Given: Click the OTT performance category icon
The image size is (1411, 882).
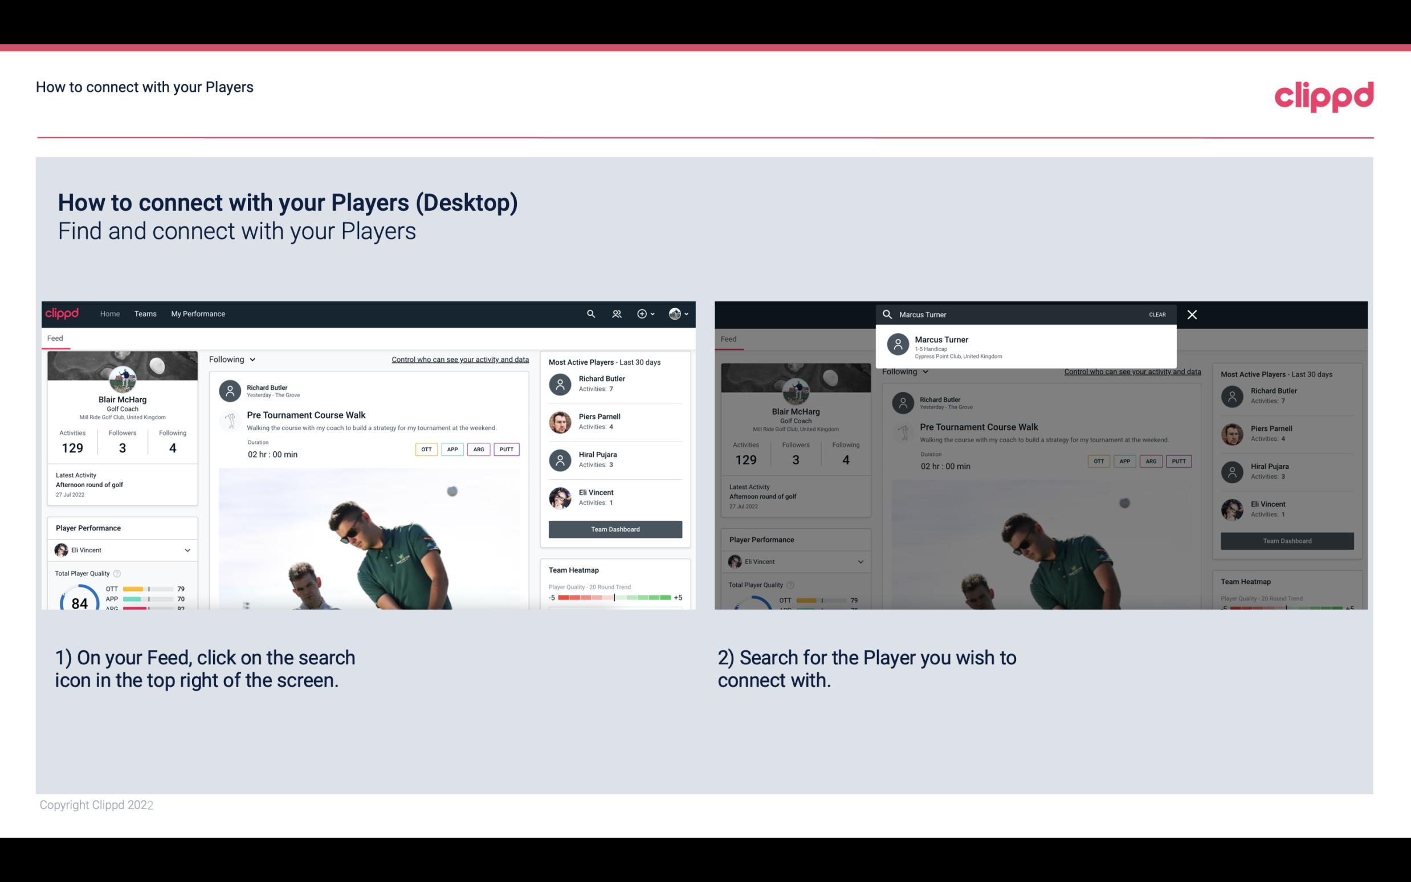Looking at the screenshot, I should [425, 448].
